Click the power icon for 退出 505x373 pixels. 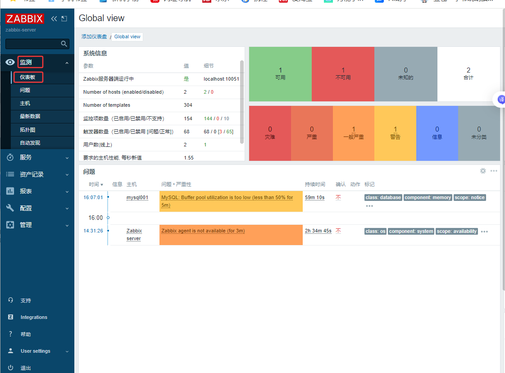(x=11, y=368)
